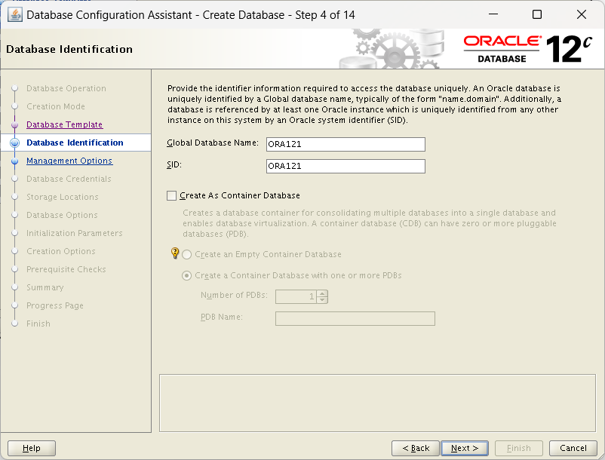Click the Creation Options step

point(60,251)
